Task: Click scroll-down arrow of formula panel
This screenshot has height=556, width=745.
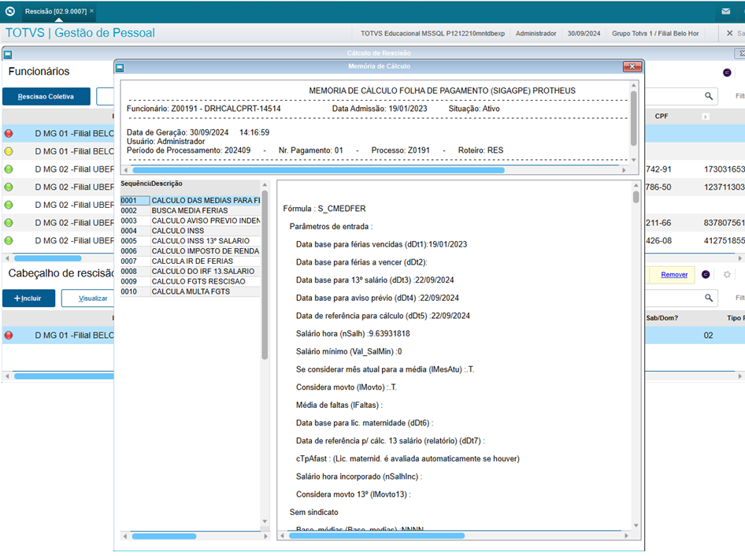Action: 636,525
